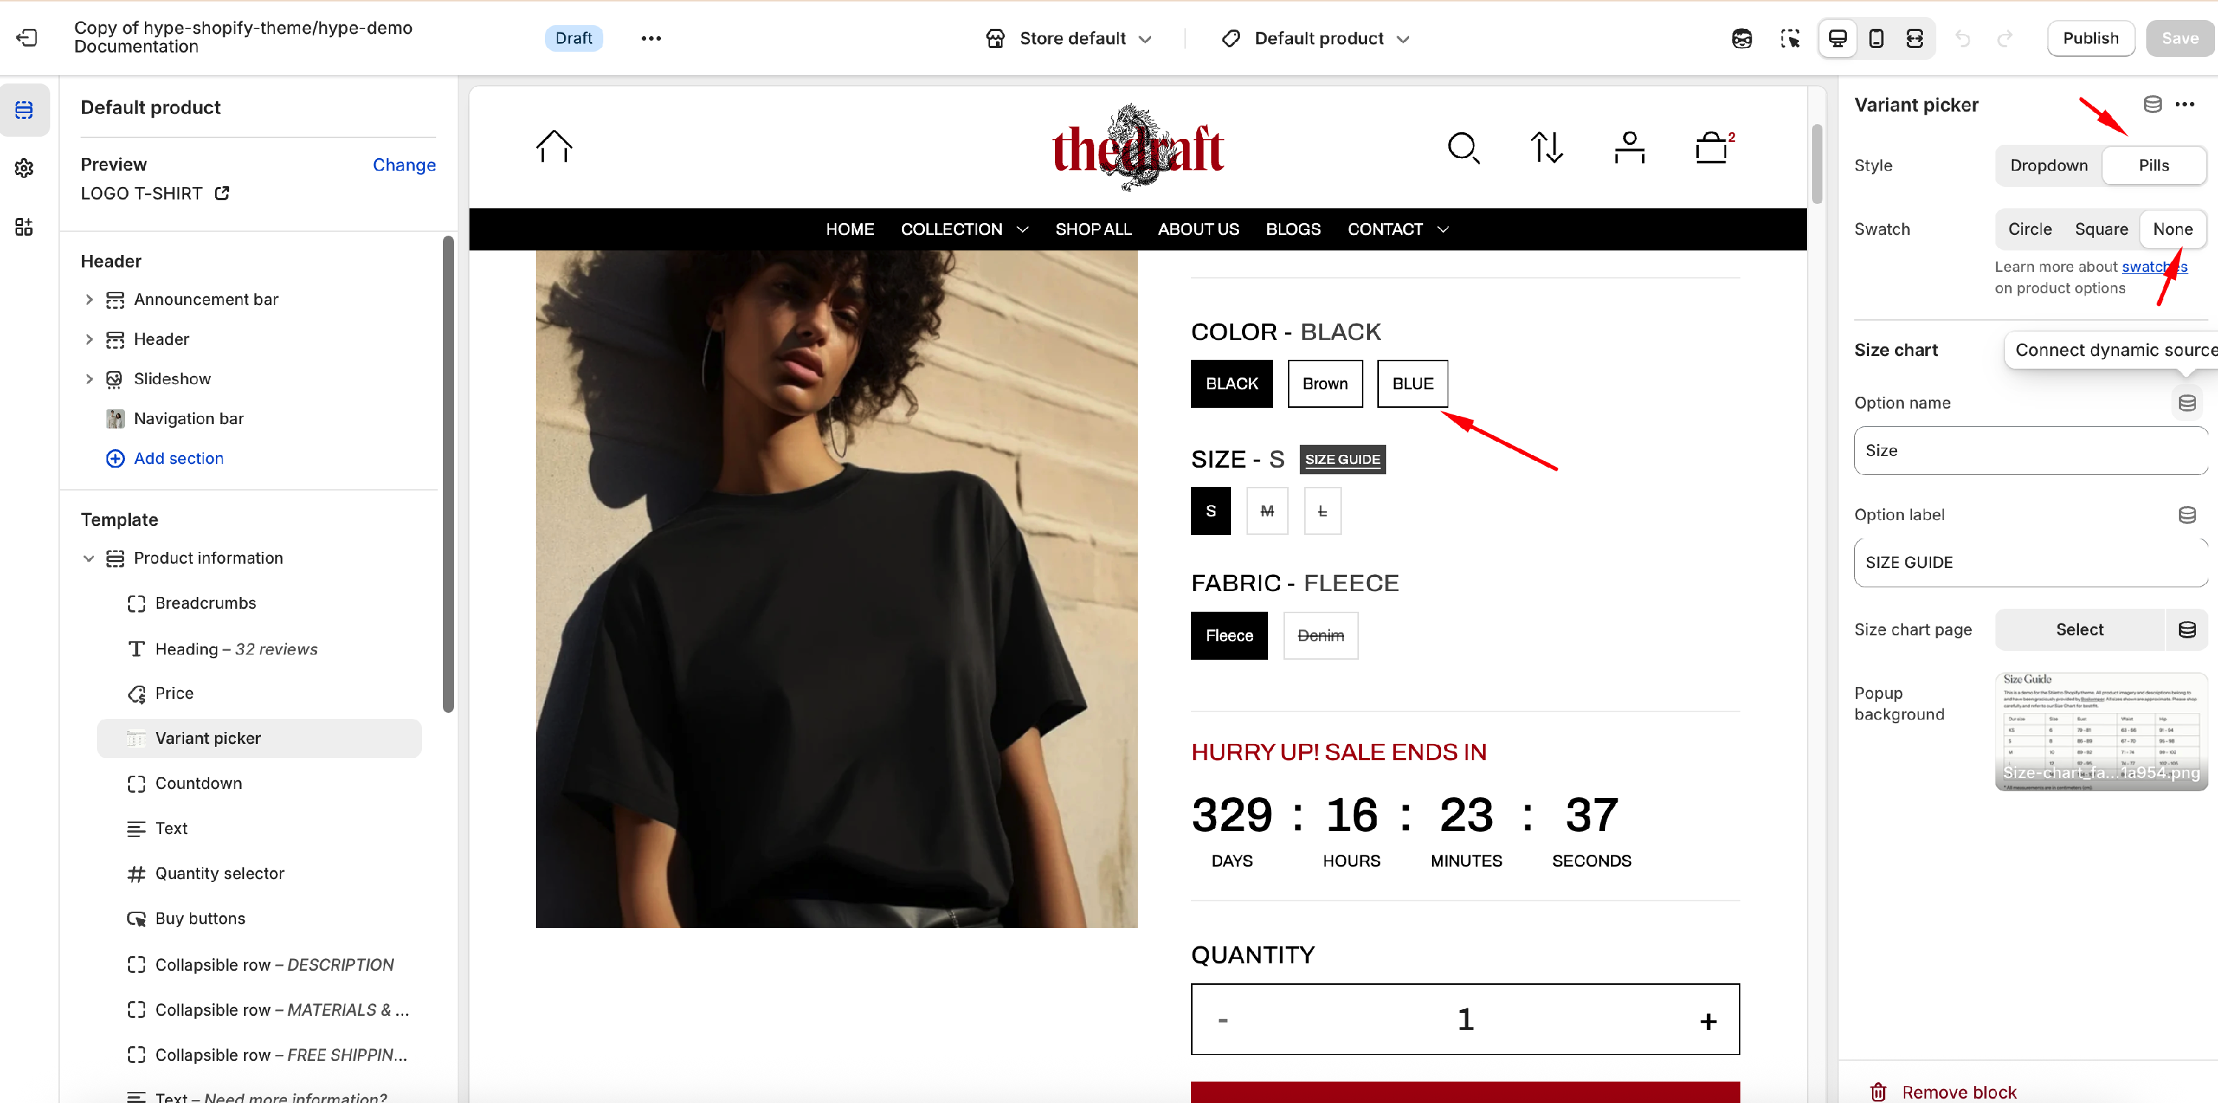Click the exit editor back icon
This screenshot has width=2218, height=1103.
(x=27, y=38)
